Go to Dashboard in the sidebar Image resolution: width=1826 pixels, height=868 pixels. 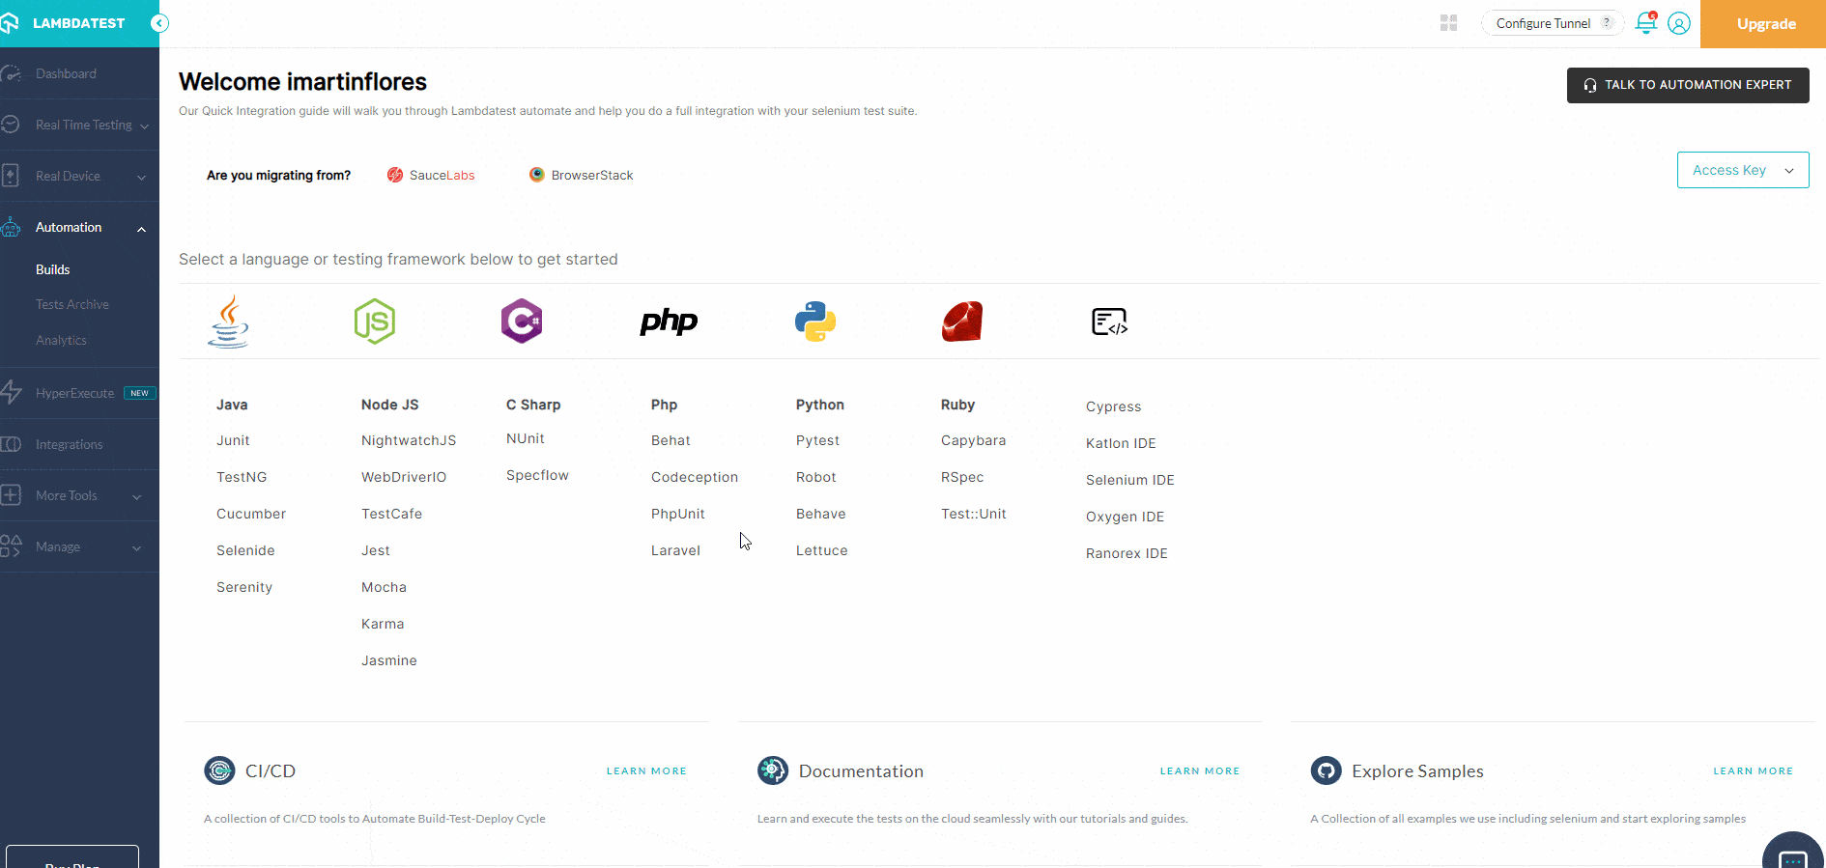(x=66, y=73)
